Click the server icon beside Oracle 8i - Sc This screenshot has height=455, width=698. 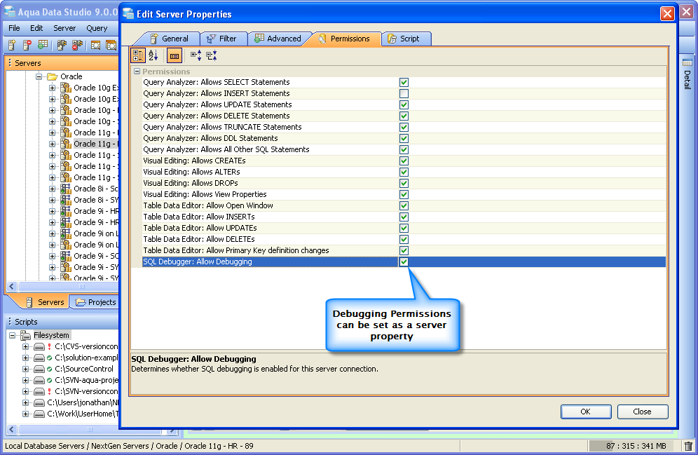[x=66, y=189]
